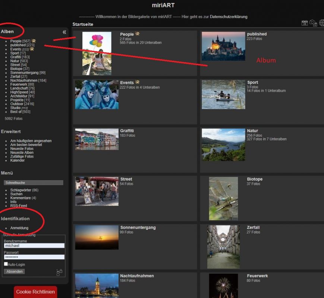Click the star icon next to the People album title

coord(137,34)
